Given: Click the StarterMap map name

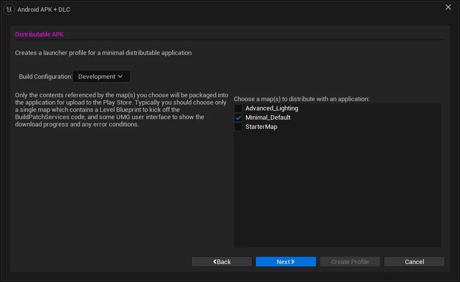Looking at the screenshot, I should [261, 127].
